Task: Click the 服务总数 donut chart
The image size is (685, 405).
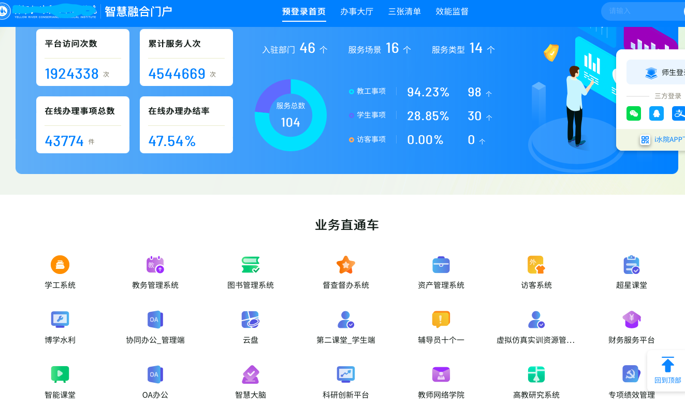Action: (x=290, y=115)
